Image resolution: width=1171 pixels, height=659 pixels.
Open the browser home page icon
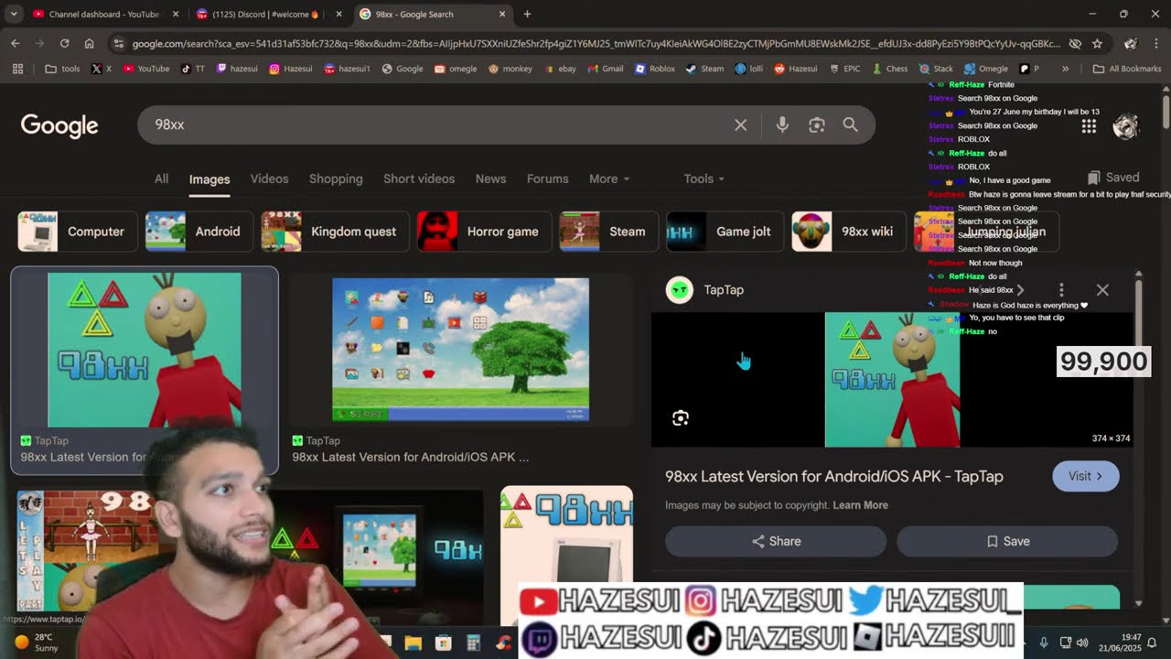click(x=89, y=43)
